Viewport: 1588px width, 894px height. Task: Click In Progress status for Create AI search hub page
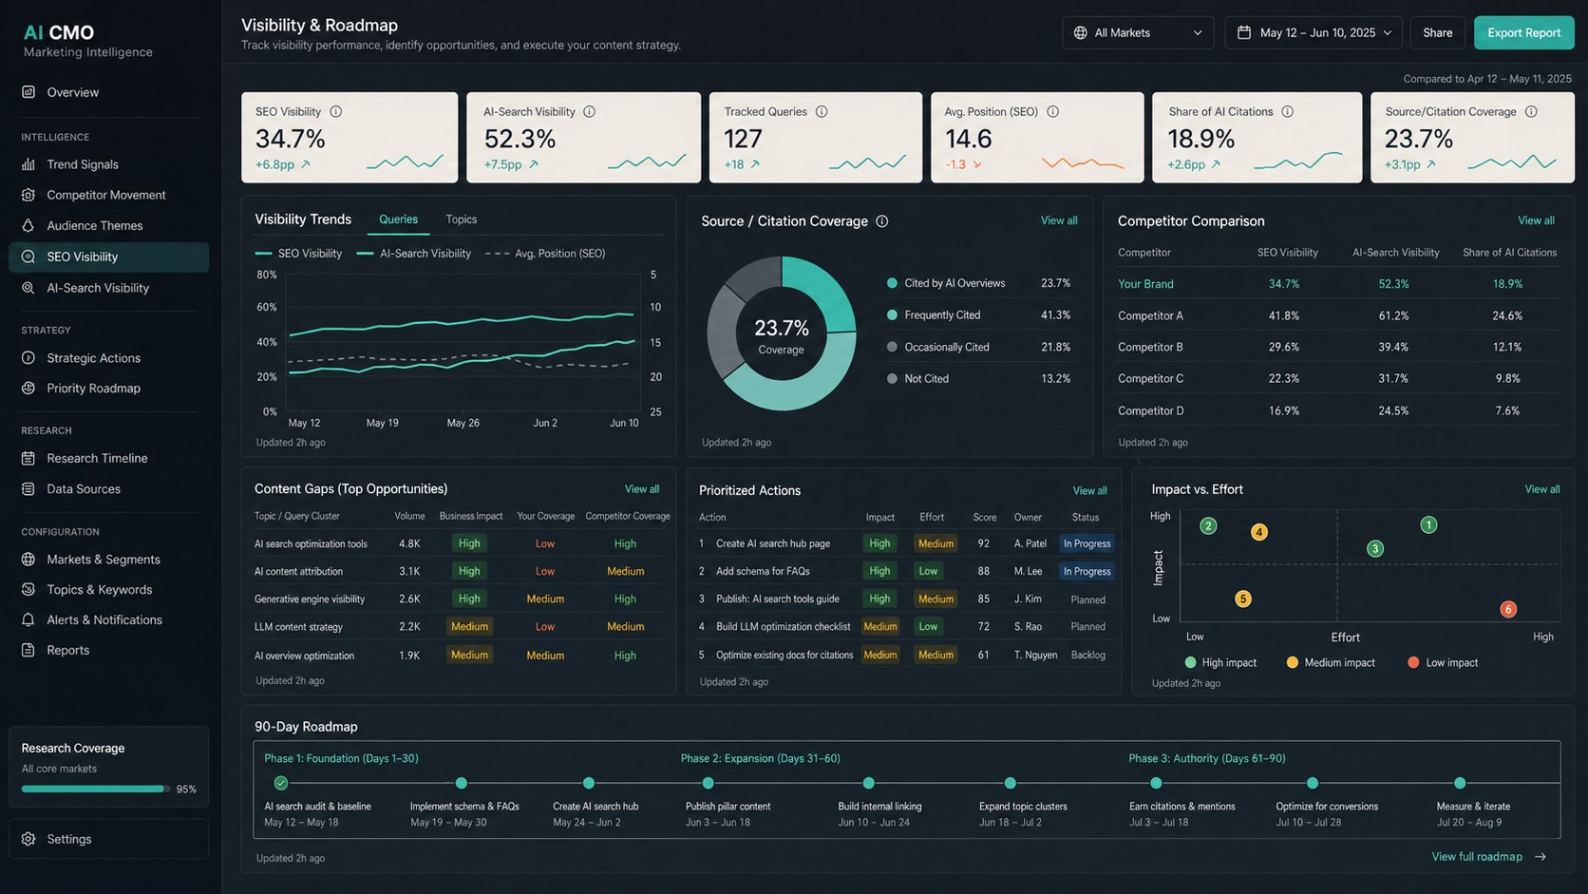(x=1087, y=543)
